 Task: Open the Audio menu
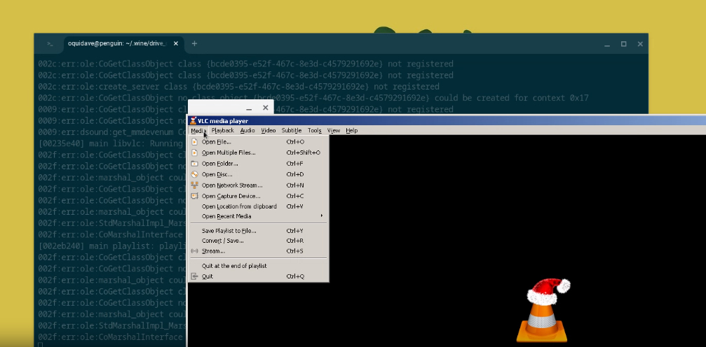247,130
